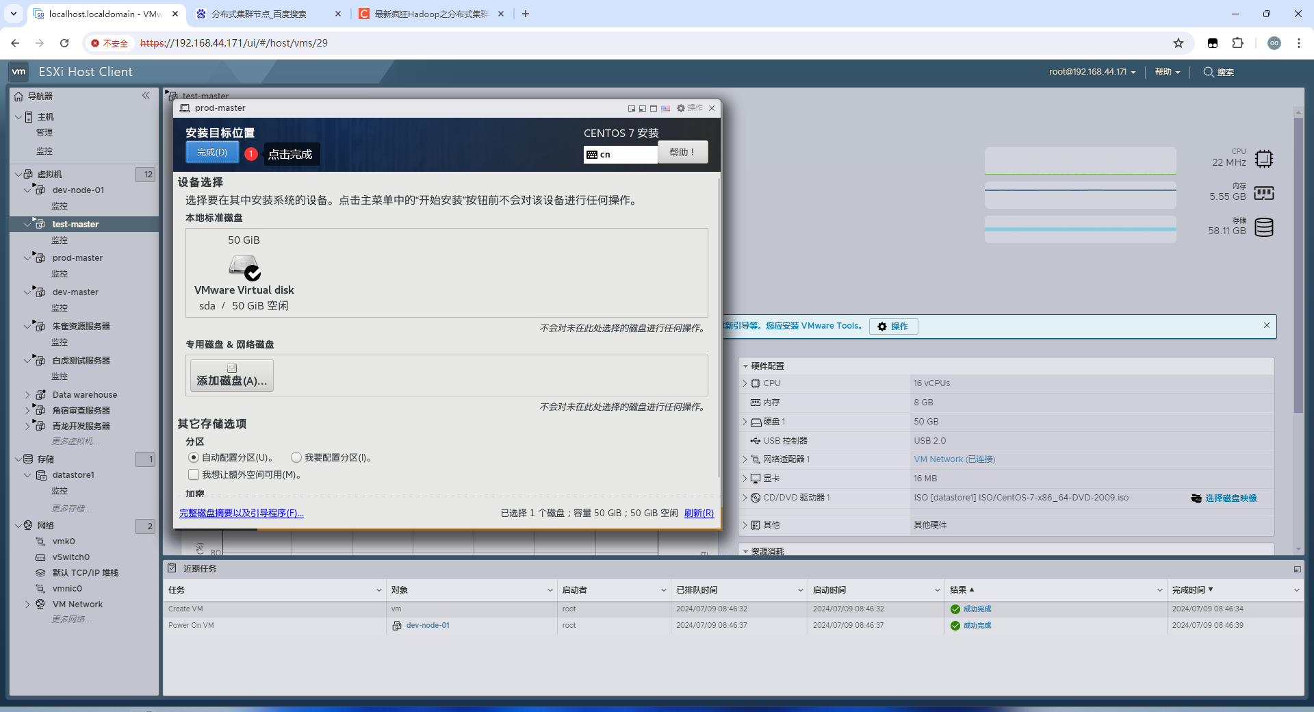Select 自动配置分区(U) radio button
The image size is (1314, 712).
[194, 457]
